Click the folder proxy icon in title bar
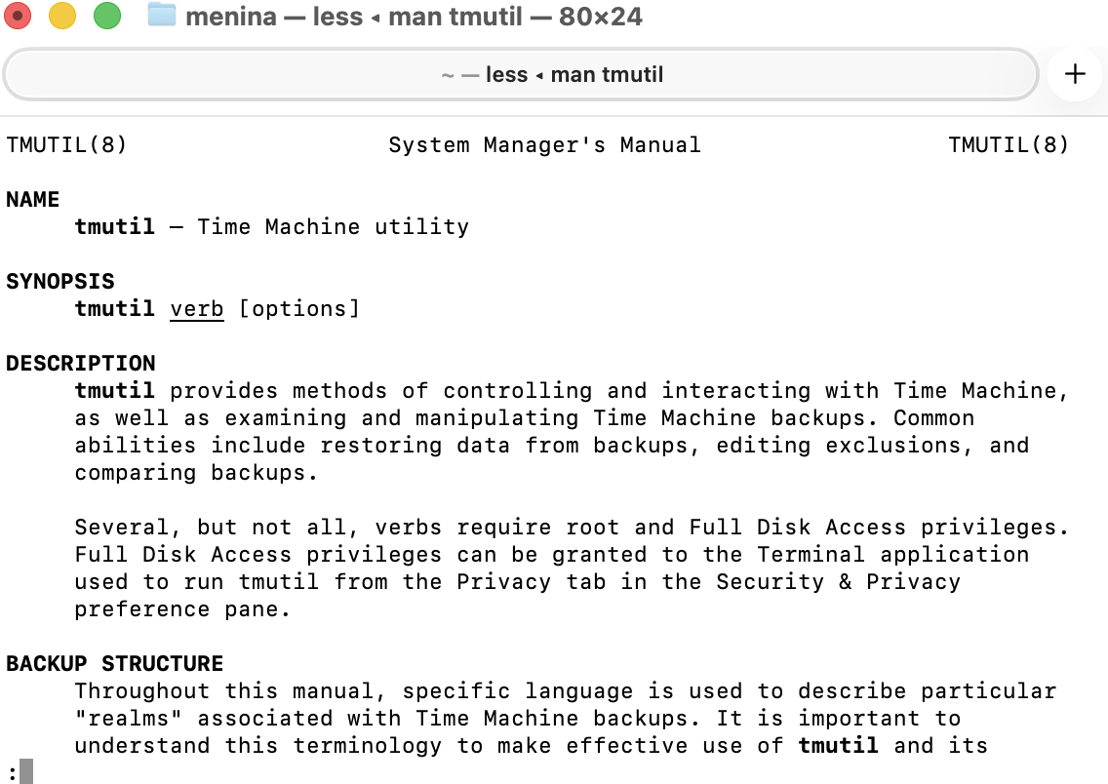The height and width of the screenshot is (784, 1108). [161, 16]
